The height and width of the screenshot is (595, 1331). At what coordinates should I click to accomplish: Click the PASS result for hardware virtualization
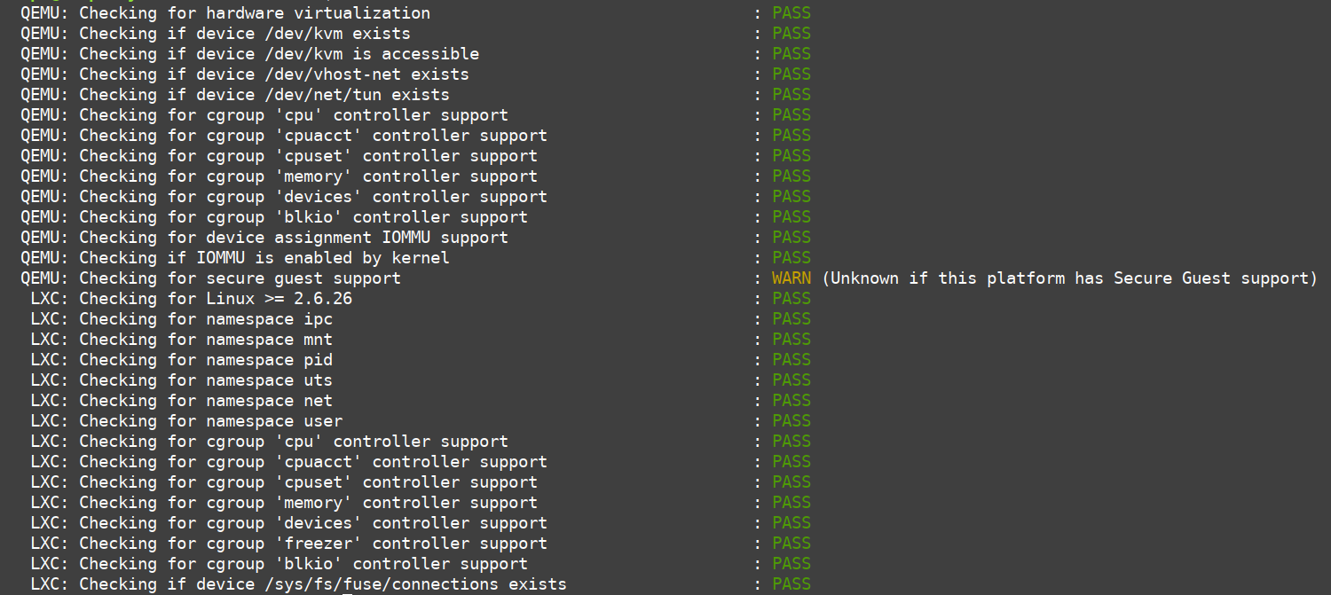792,13
